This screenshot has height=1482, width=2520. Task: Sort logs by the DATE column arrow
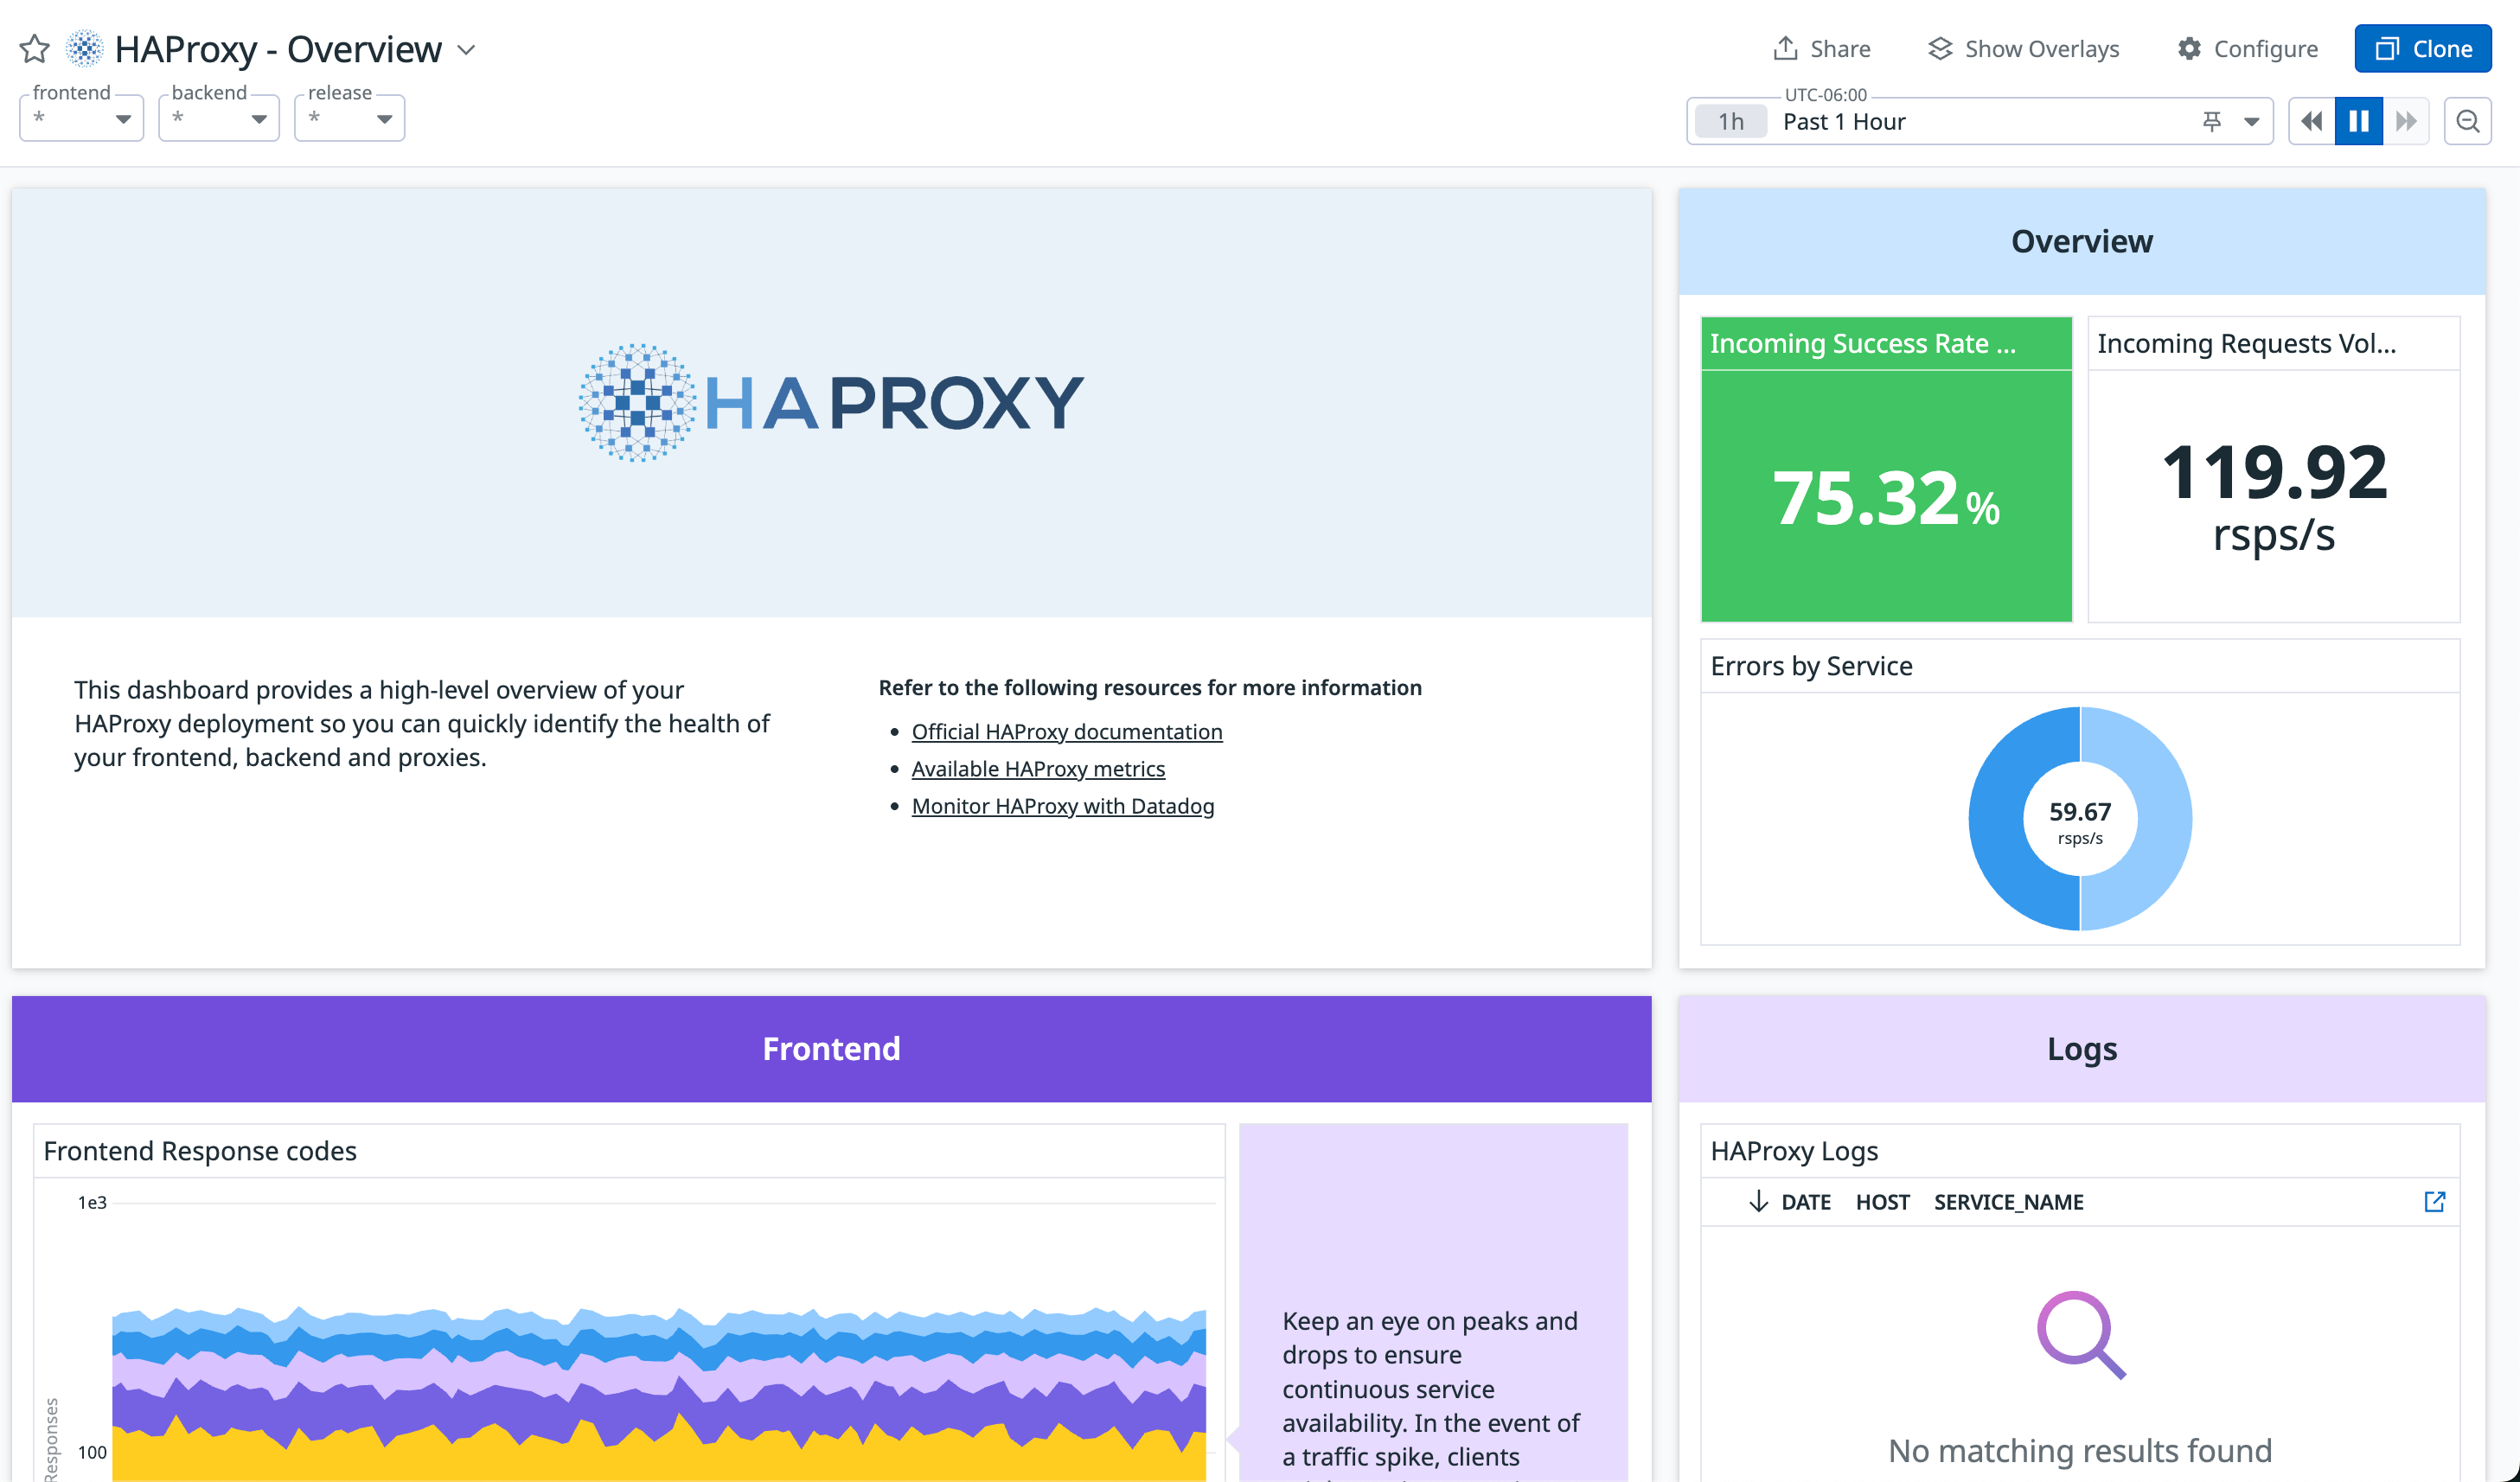pos(1758,1202)
